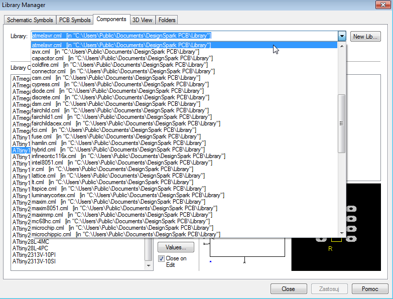Select atmelavr.cml from dropdown list
Screen dimensions: 393x299
pos(184,45)
